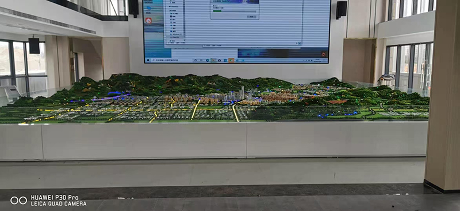Select the orange-highlighted taskbar app icon
The height and width of the screenshot is (211, 460).
coord(231,60)
